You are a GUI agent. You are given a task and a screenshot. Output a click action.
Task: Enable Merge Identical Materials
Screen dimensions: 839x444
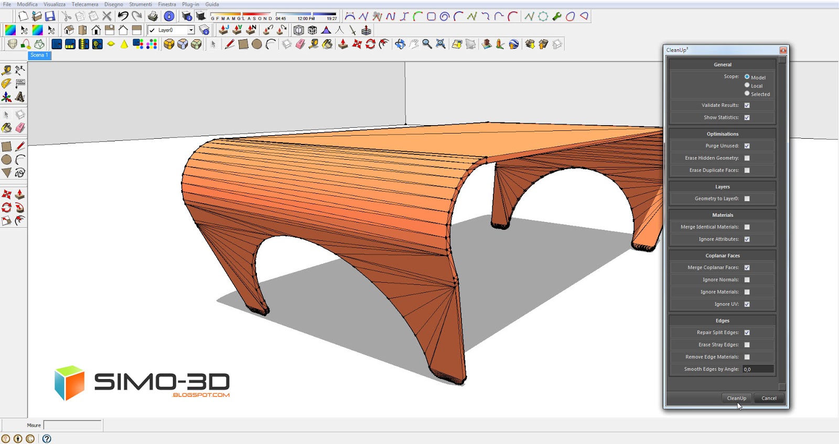click(x=747, y=227)
